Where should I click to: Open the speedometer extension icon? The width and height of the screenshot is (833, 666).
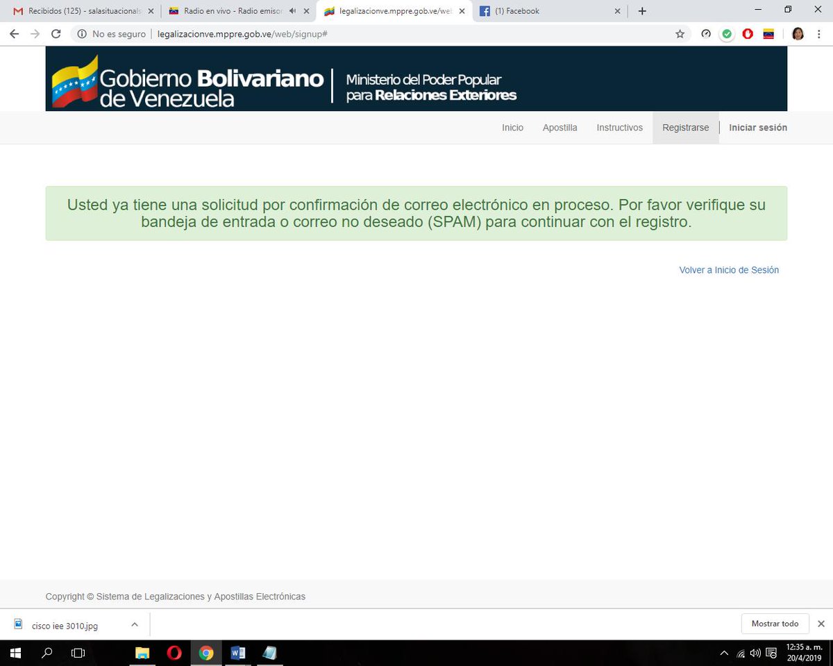706,33
